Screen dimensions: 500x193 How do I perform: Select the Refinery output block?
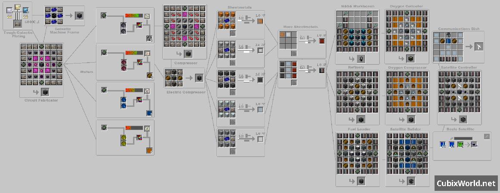(361, 120)
